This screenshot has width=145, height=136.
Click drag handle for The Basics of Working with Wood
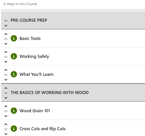click(x=6, y=93)
